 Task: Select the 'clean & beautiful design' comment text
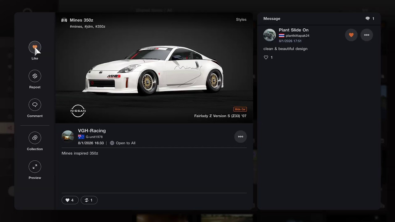[285, 49]
